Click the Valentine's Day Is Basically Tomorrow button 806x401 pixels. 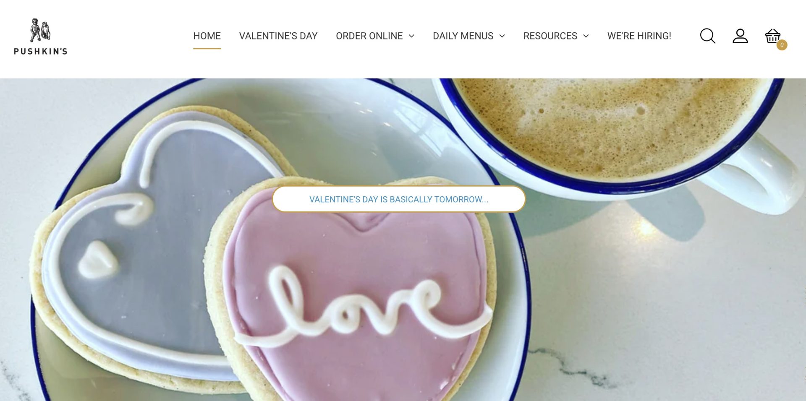pyautogui.click(x=399, y=199)
